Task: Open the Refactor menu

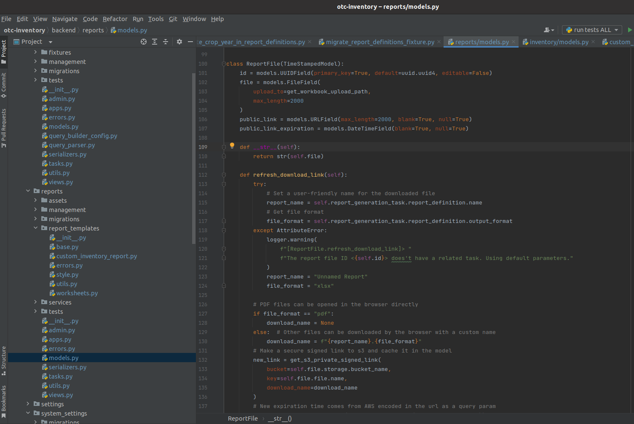Action: pyautogui.click(x=115, y=19)
